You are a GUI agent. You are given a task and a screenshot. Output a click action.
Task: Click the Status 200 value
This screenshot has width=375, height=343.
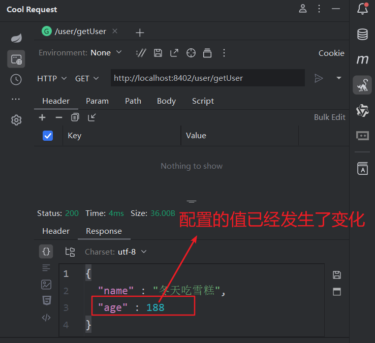click(72, 213)
